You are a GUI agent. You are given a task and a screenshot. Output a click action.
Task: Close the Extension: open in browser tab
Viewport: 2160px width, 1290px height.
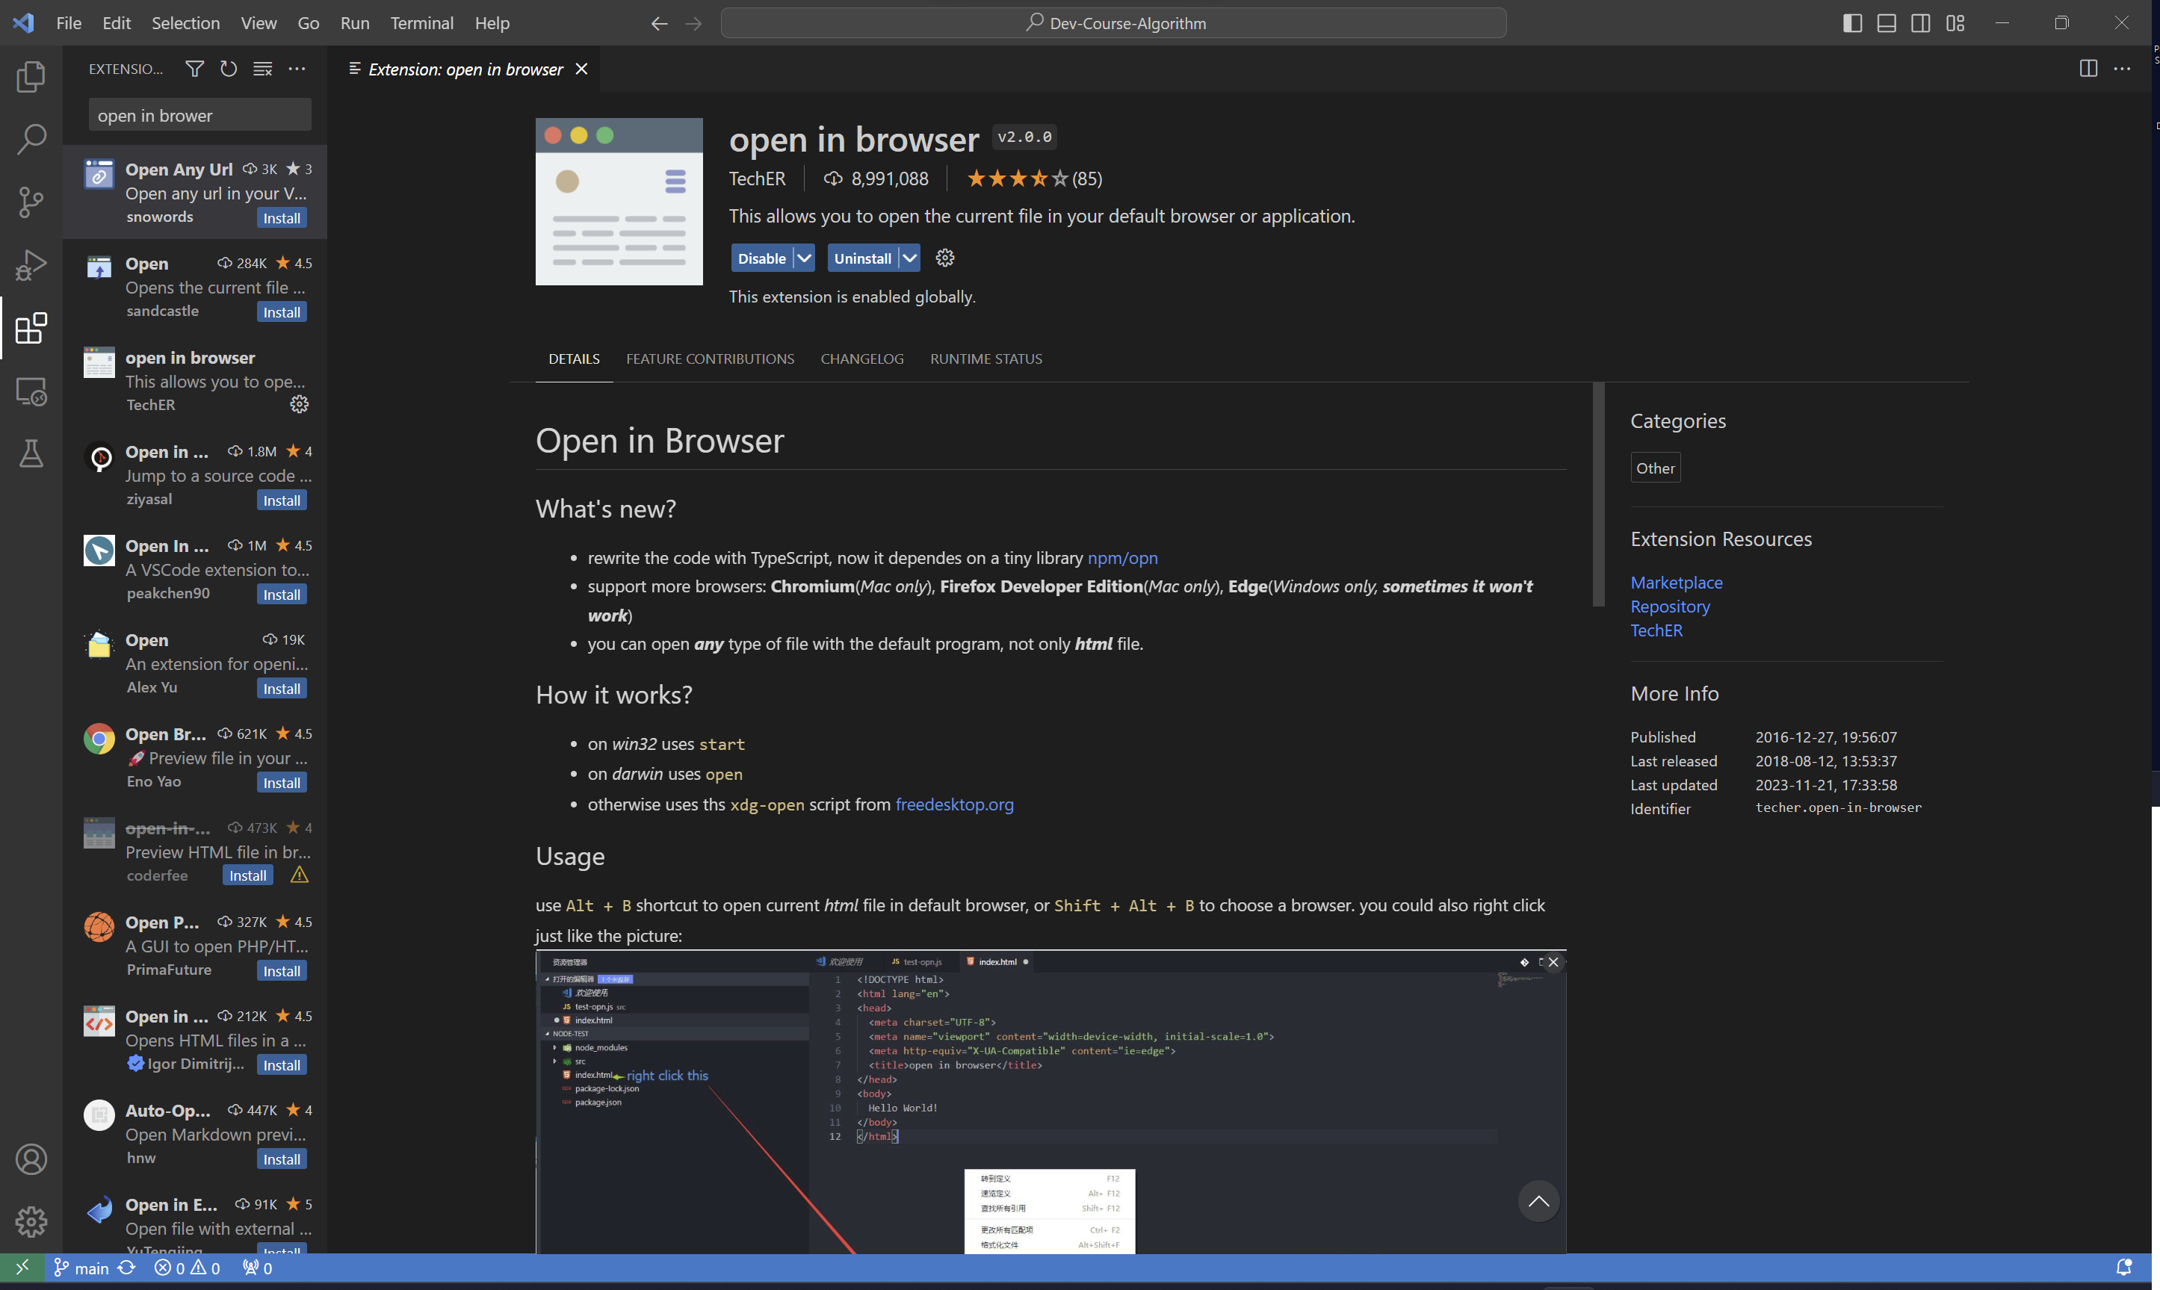(581, 69)
